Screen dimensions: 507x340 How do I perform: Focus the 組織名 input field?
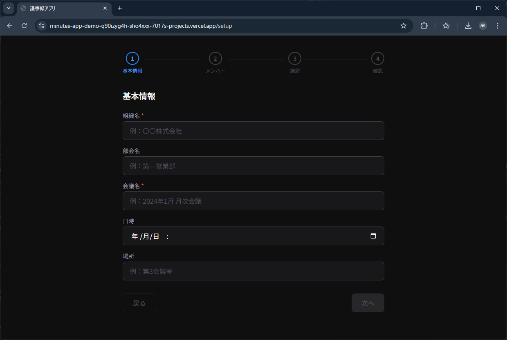(x=253, y=131)
